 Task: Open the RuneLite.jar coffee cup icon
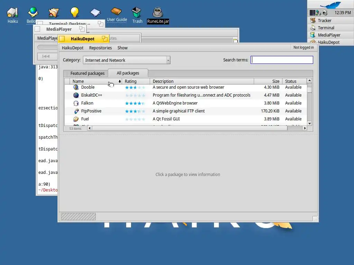point(158,12)
